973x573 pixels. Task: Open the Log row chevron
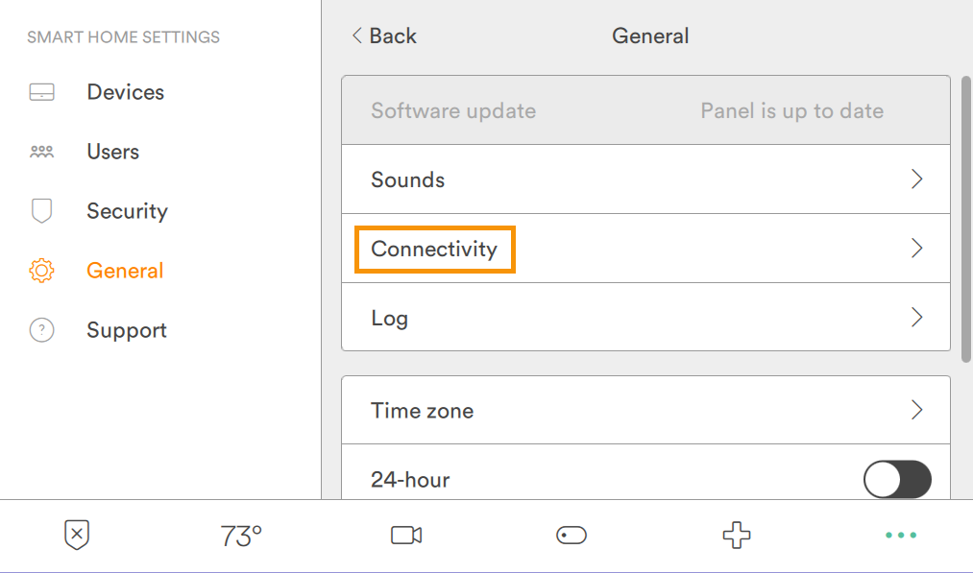916,318
